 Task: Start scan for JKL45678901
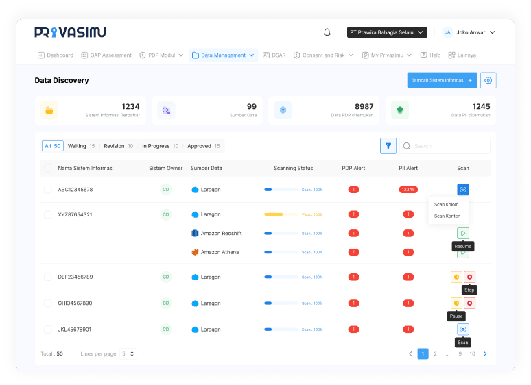(463, 330)
